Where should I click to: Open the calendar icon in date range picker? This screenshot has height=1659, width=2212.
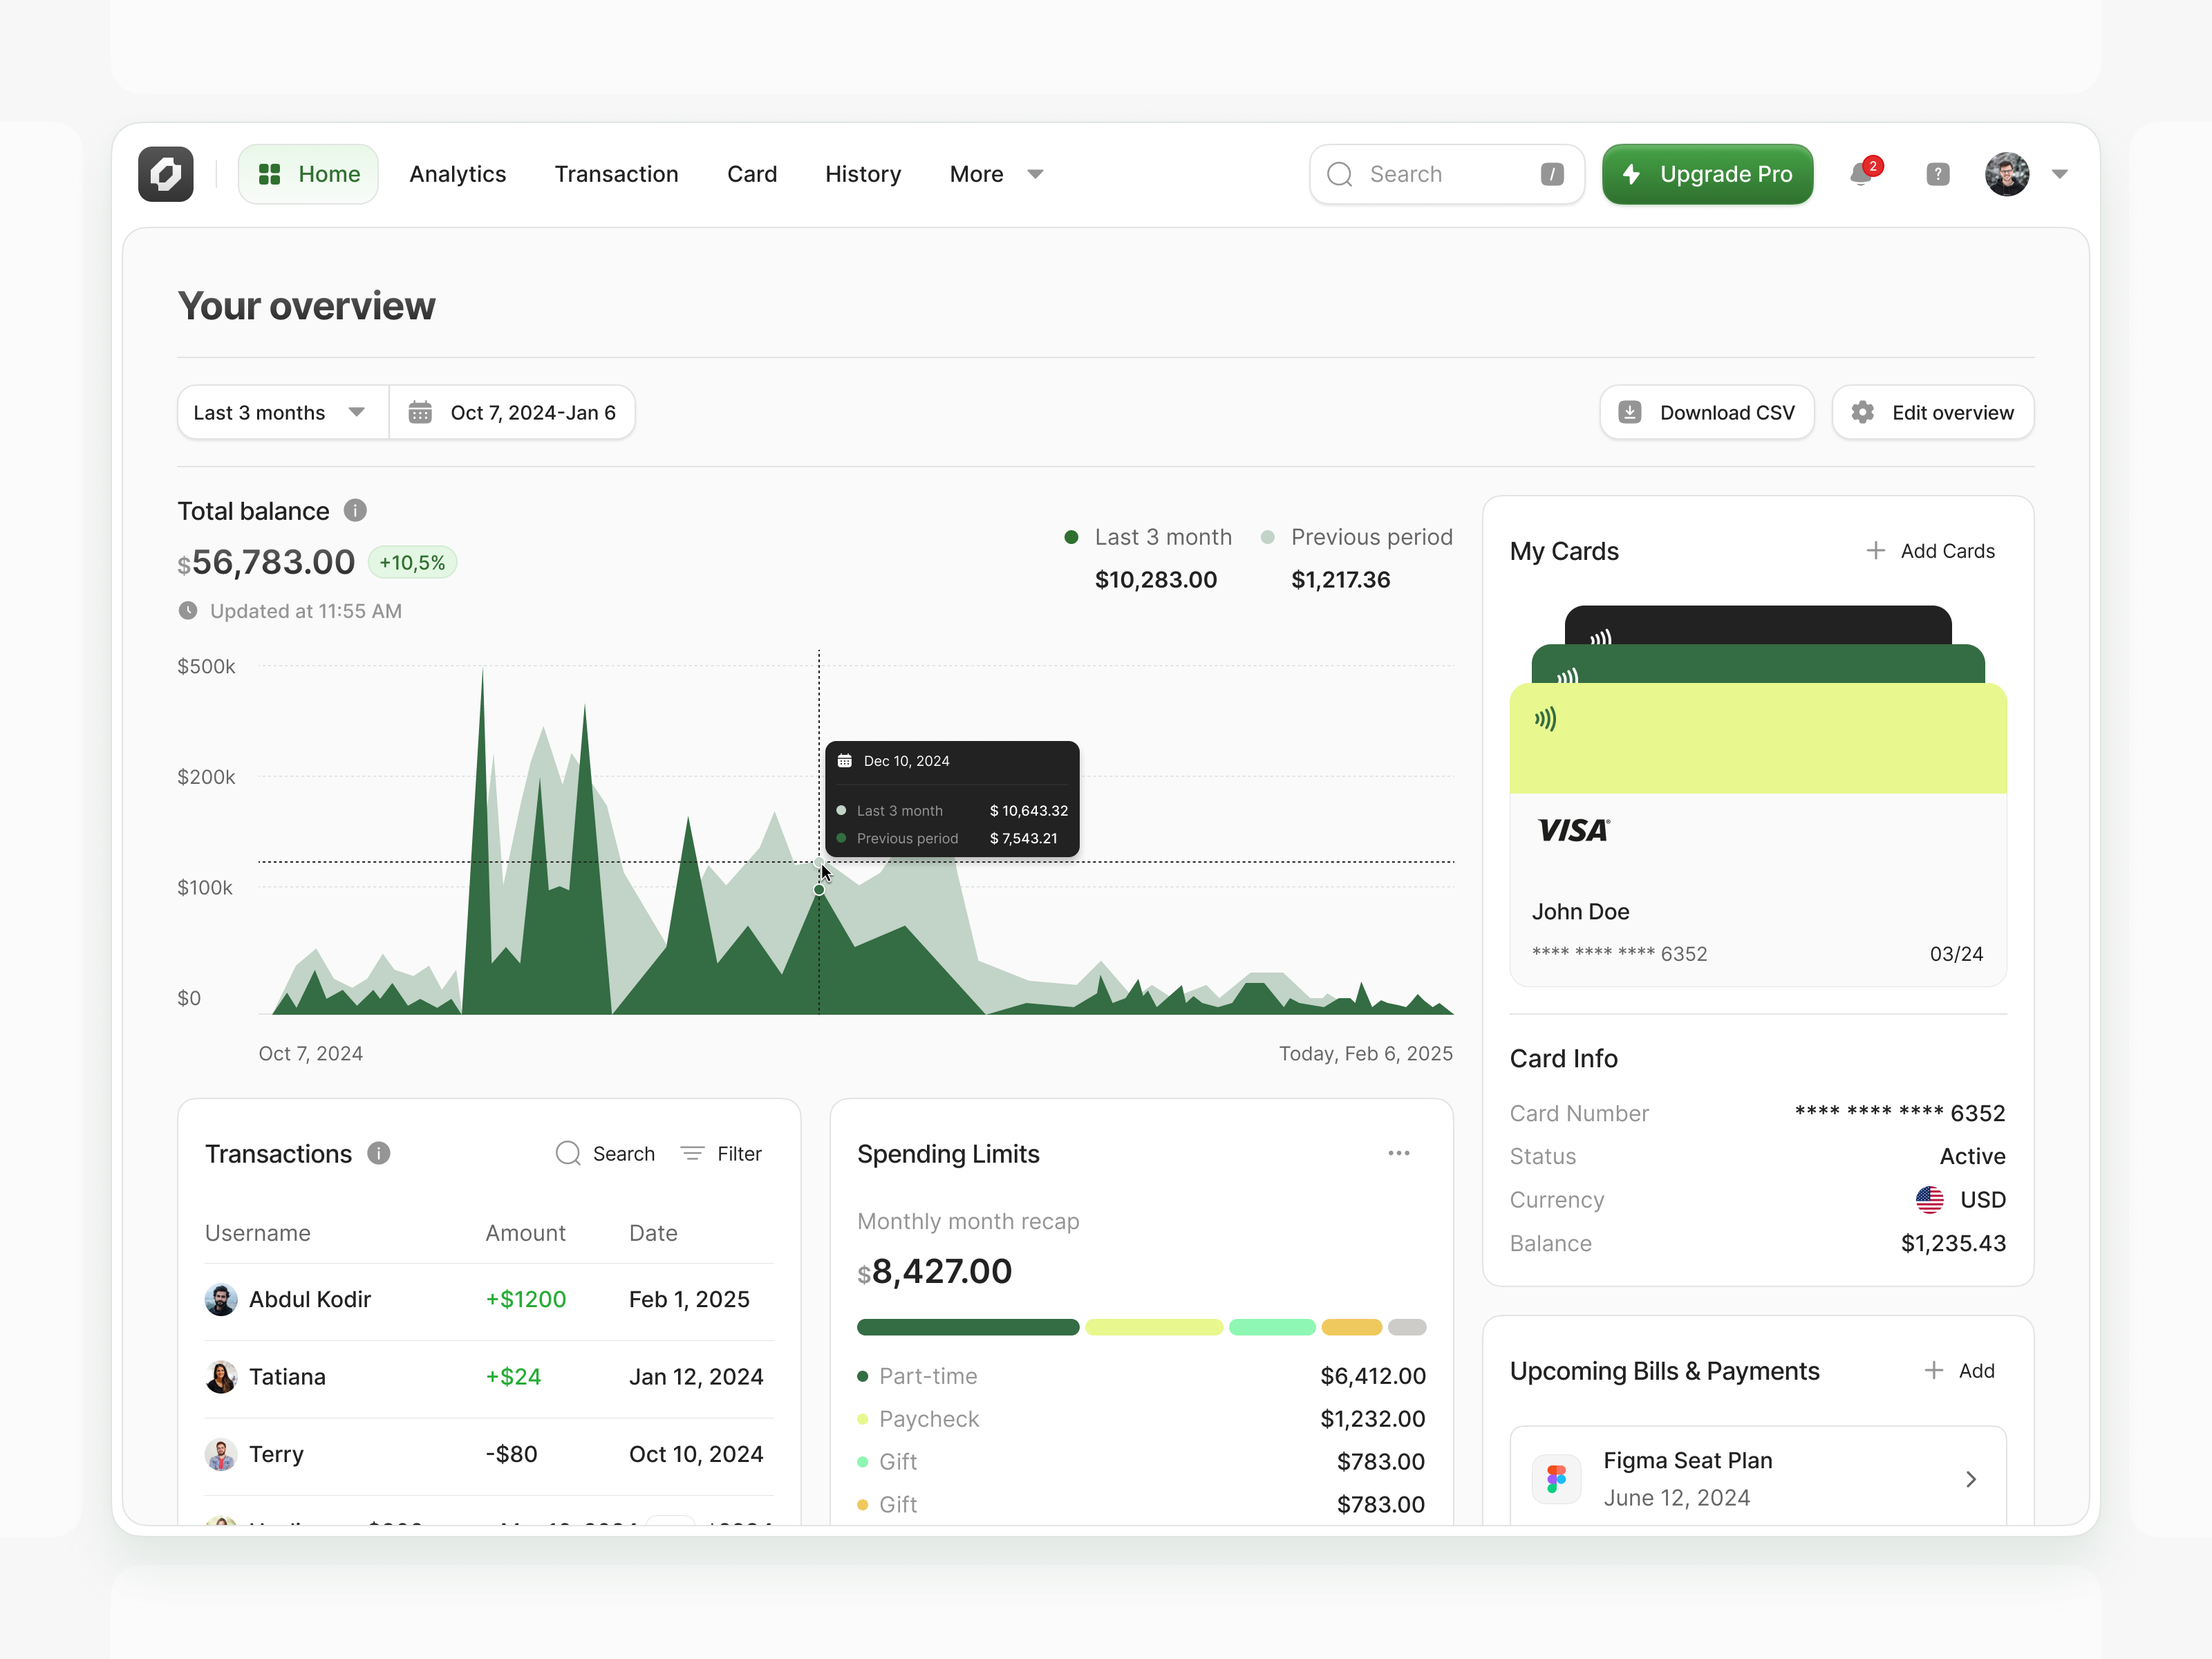tap(420, 411)
